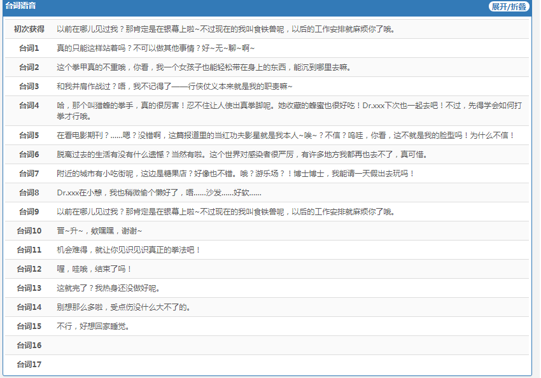Image resolution: width=541 pixels, height=378 pixels.
Task: Click the 台词5 row label
Action: (x=29, y=136)
